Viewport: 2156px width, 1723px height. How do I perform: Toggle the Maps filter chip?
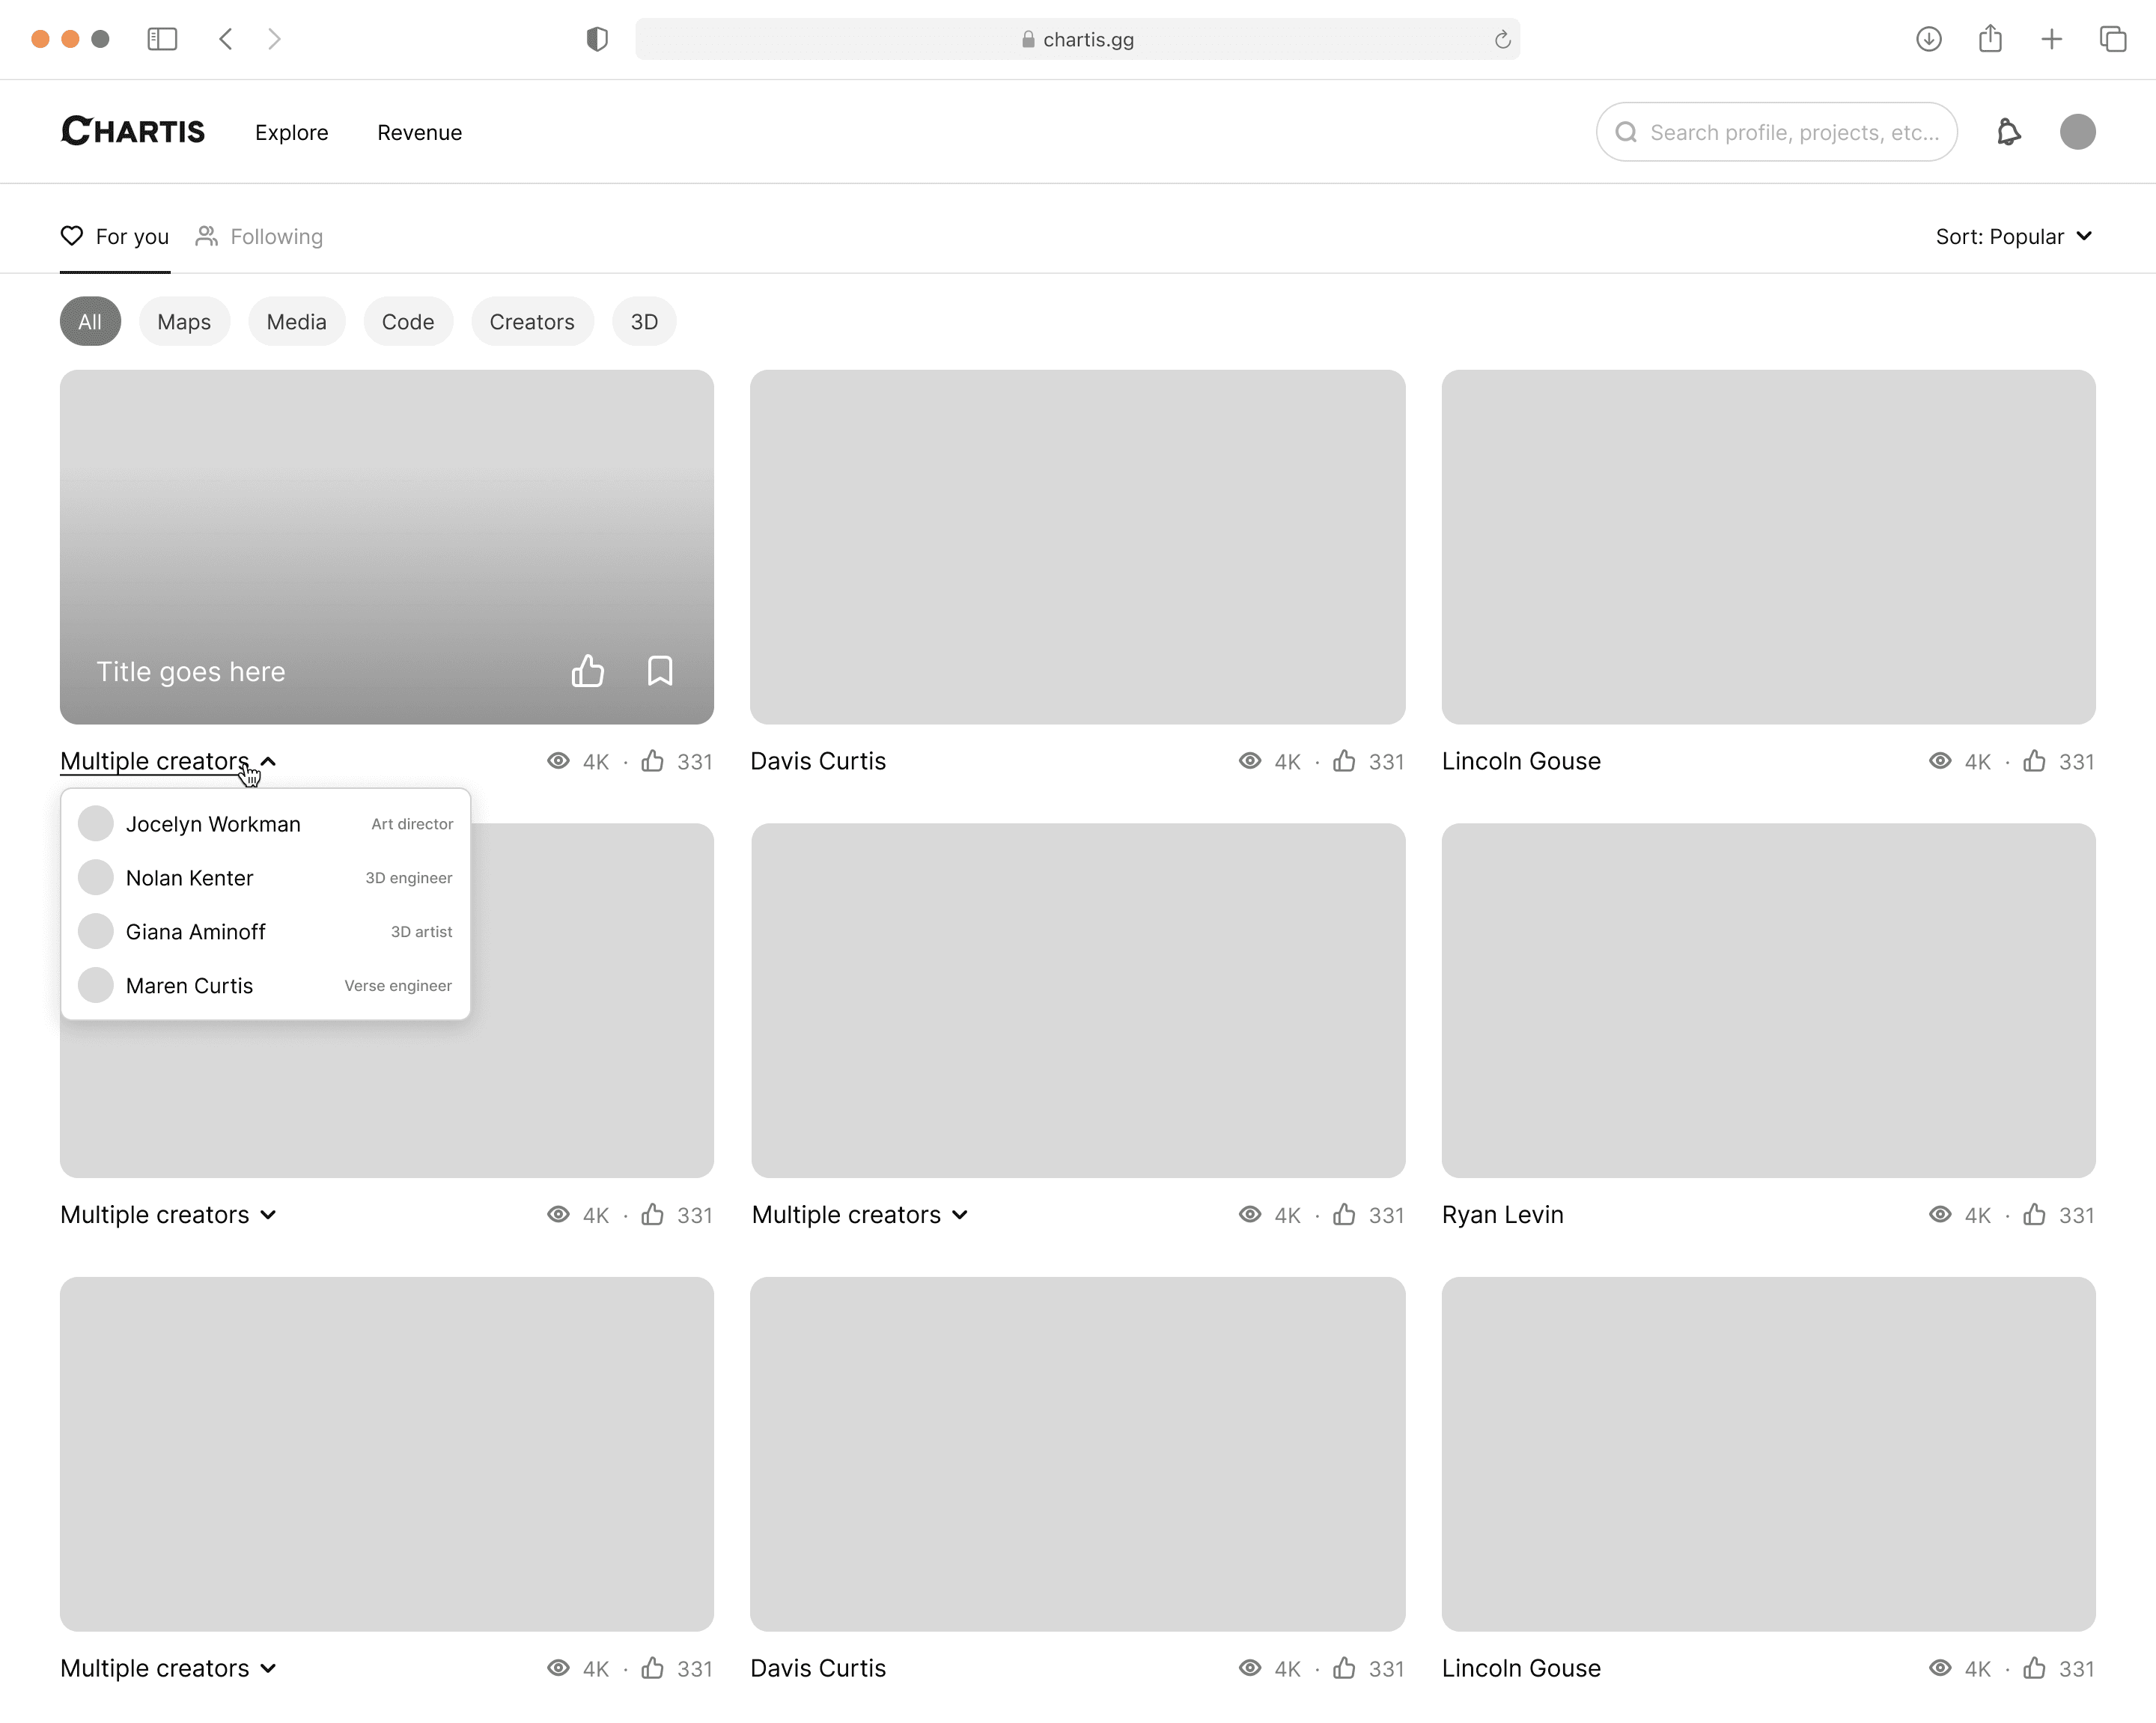pyautogui.click(x=184, y=322)
